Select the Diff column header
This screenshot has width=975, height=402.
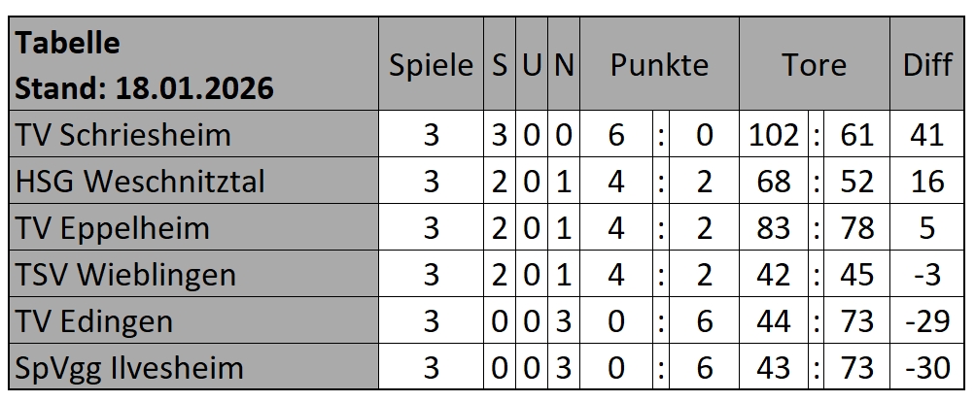click(927, 66)
